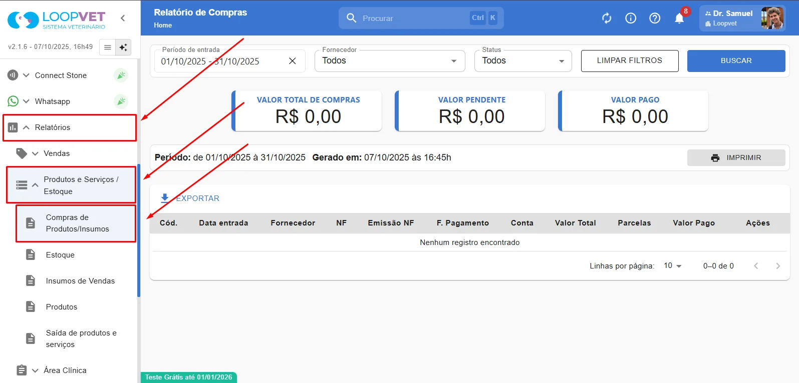Open the Fornecedor dropdown

pos(390,60)
